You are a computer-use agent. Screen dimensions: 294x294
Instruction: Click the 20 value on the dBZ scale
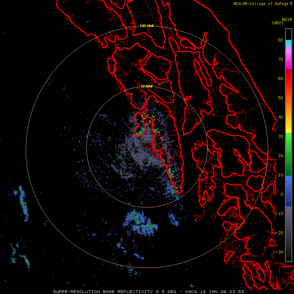281,156
